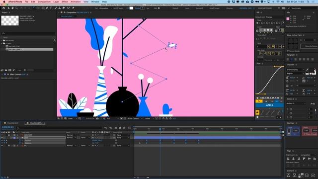Open the CONTENT layer blending mode dropdown

[71, 135]
